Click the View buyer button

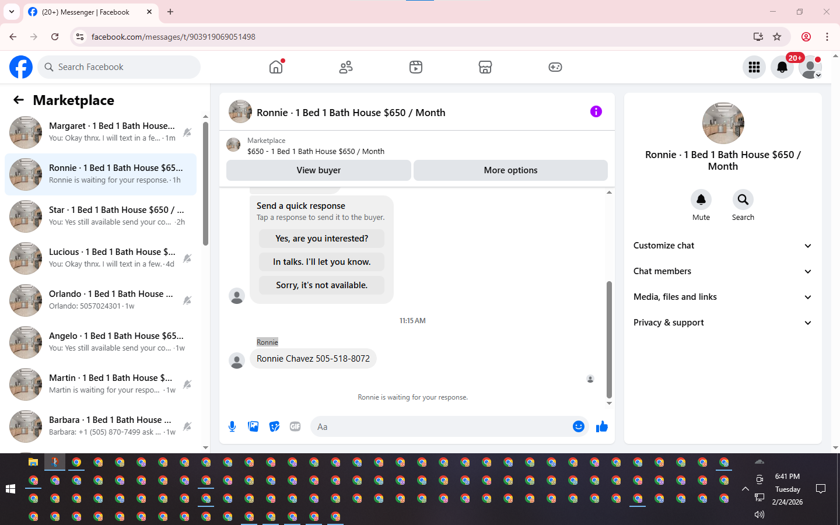[x=318, y=170]
